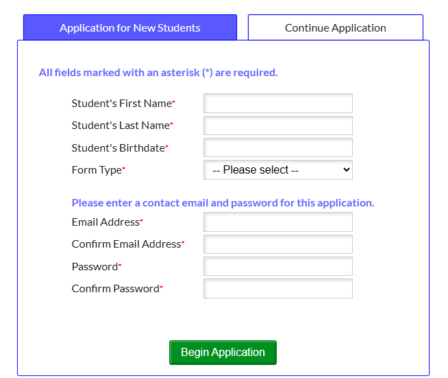Click the Password input field

[x=278, y=266]
